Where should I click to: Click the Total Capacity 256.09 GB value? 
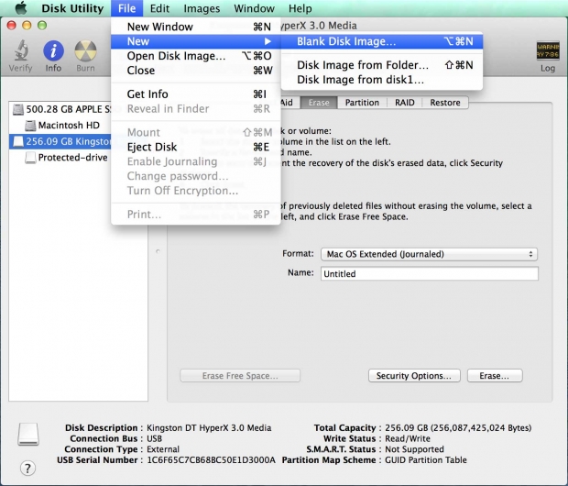458,428
